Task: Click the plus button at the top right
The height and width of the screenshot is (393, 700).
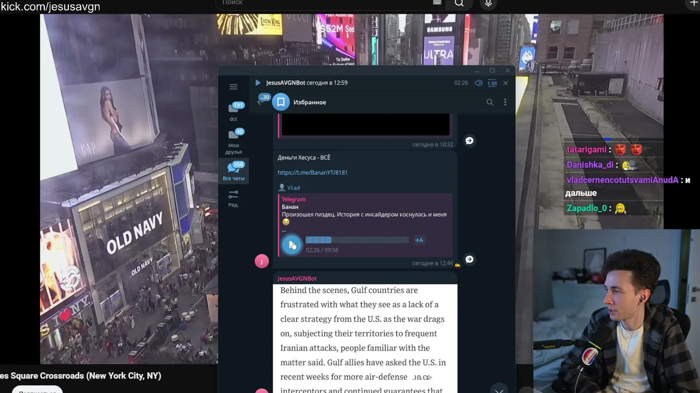Action: click(x=694, y=3)
